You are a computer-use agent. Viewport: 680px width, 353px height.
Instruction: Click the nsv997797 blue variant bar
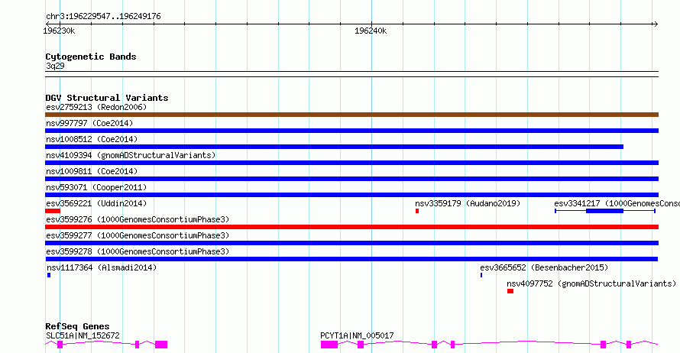(x=351, y=131)
